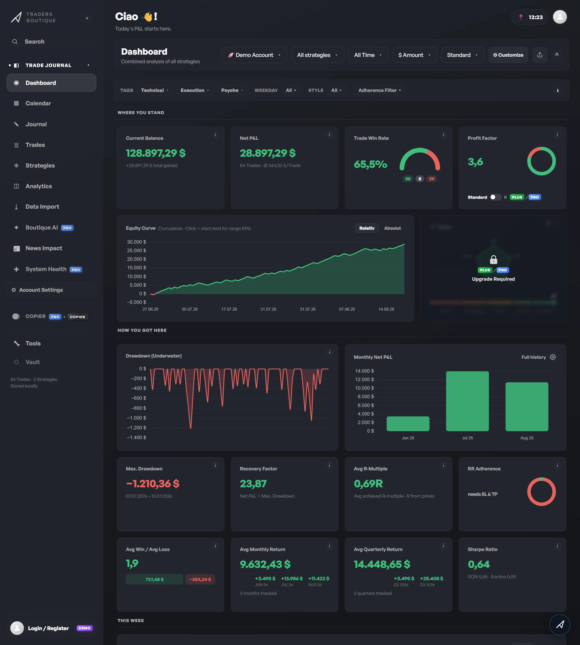This screenshot has width=580, height=645.
Task: Click the floating Traders Boutique logo button
Action: pos(560,625)
